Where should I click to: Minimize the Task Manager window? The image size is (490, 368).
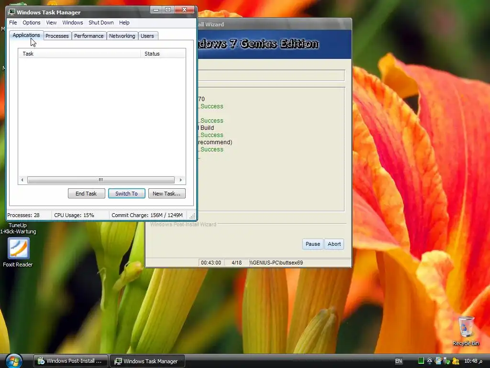[x=156, y=10]
